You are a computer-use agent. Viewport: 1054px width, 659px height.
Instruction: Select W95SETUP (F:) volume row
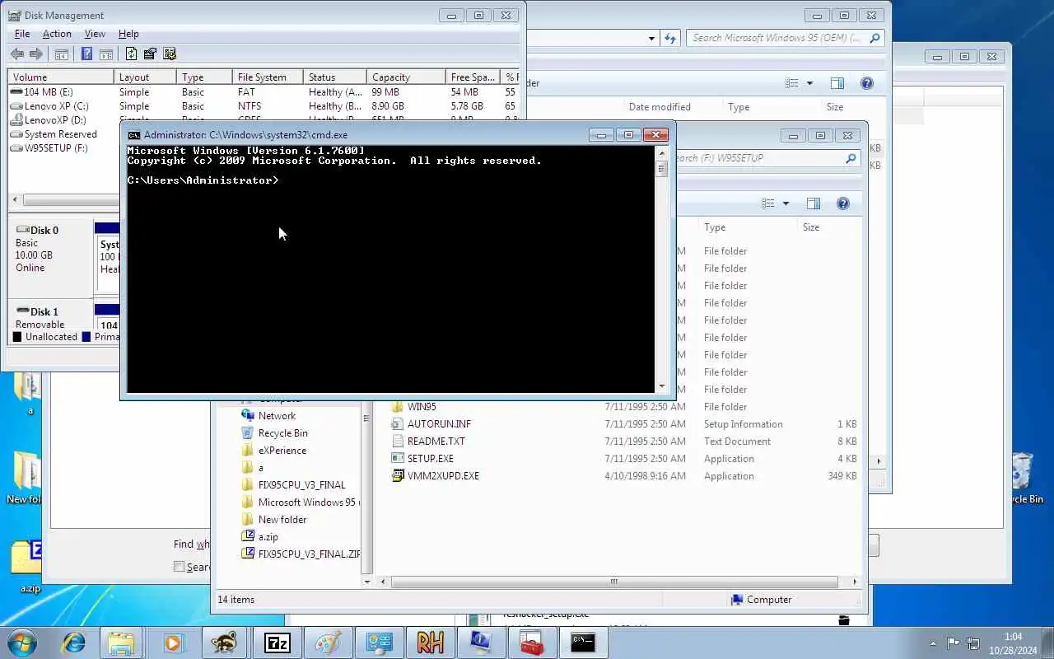(x=56, y=148)
